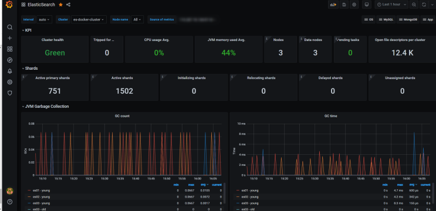The image size is (436, 211).
Task: Open the CPU usage Avg. panel menu
Action: pos(157,40)
